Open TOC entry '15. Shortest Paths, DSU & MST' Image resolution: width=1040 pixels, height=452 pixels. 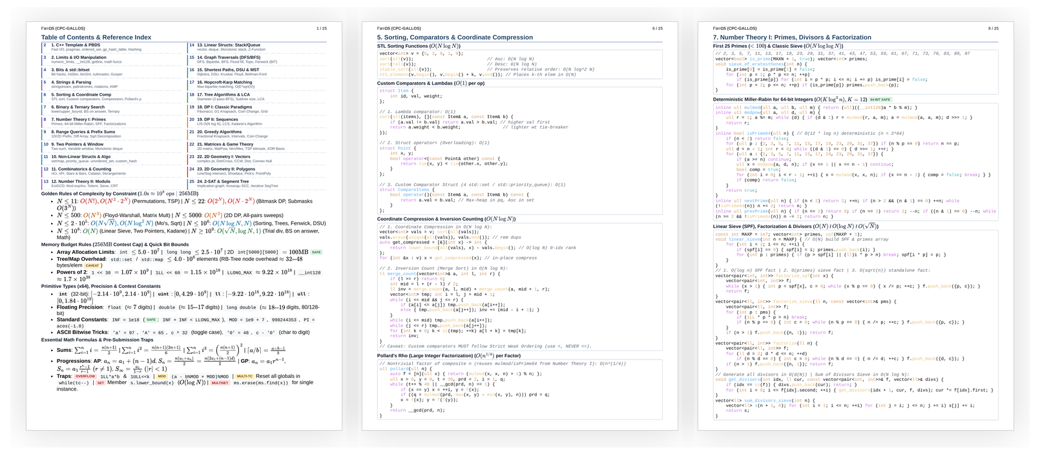click(x=228, y=70)
